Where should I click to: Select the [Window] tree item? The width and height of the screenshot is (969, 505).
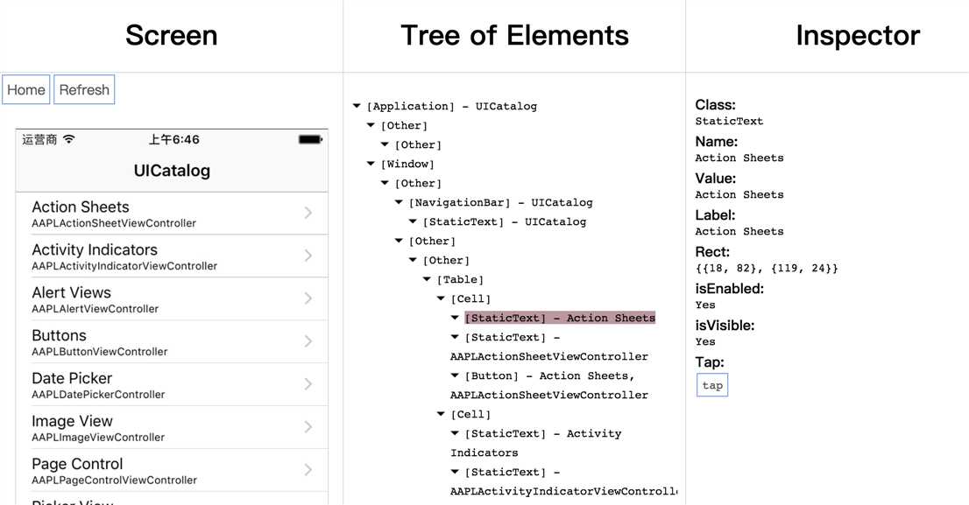tap(407, 164)
